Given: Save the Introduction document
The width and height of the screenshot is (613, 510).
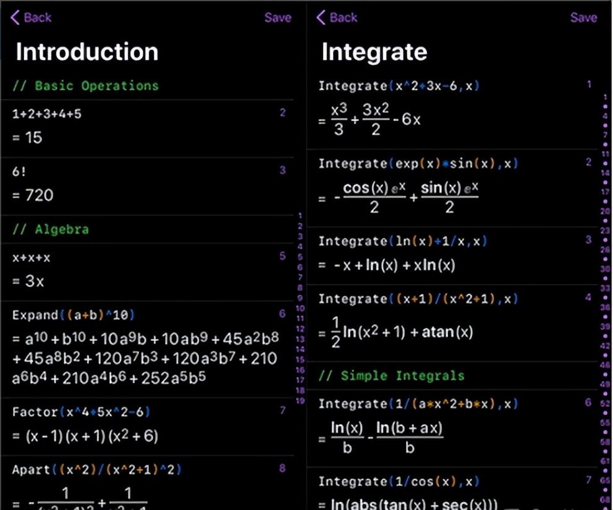Looking at the screenshot, I should (x=277, y=17).
